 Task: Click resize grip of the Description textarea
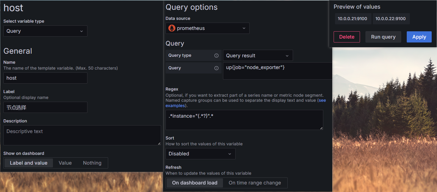pos(159,143)
